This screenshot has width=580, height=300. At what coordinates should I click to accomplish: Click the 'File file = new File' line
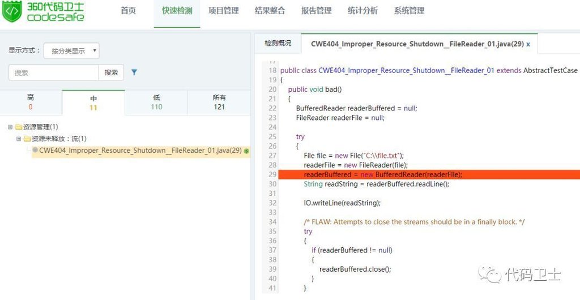tap(354, 155)
